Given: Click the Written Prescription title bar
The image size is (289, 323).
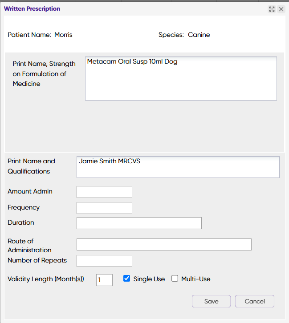Looking at the screenshot, I should tap(134, 9).
